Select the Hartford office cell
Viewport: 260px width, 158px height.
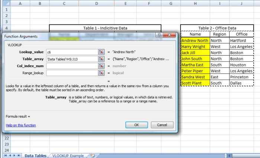tap(241, 40)
